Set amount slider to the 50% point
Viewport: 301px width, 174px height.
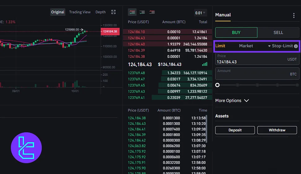point(257,85)
